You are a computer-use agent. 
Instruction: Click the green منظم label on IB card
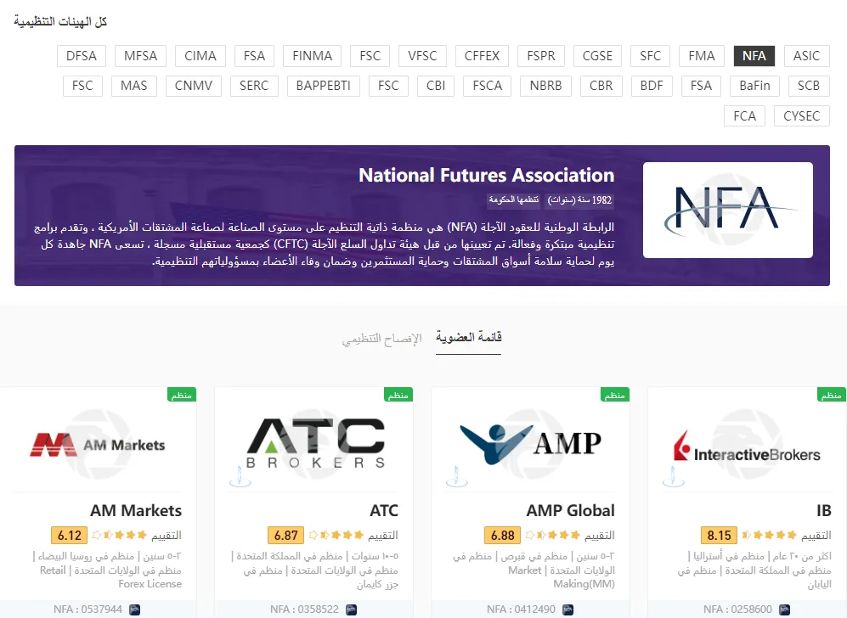coord(832,395)
